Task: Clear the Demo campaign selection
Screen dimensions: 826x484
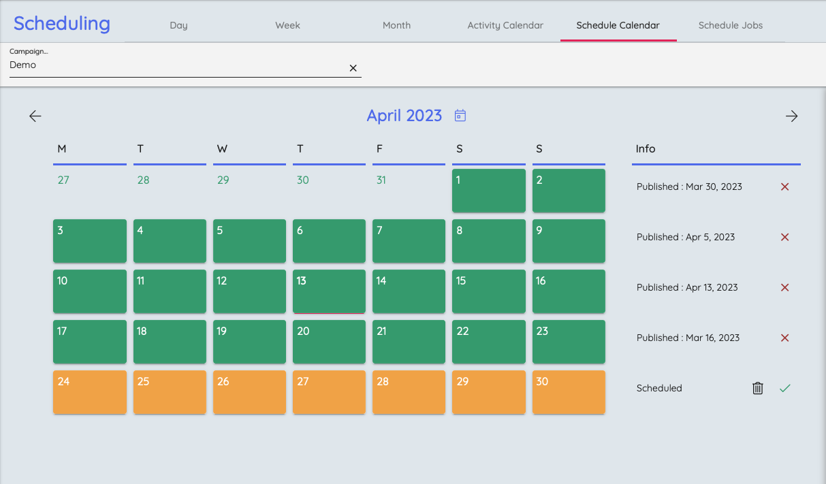Action: click(x=353, y=68)
